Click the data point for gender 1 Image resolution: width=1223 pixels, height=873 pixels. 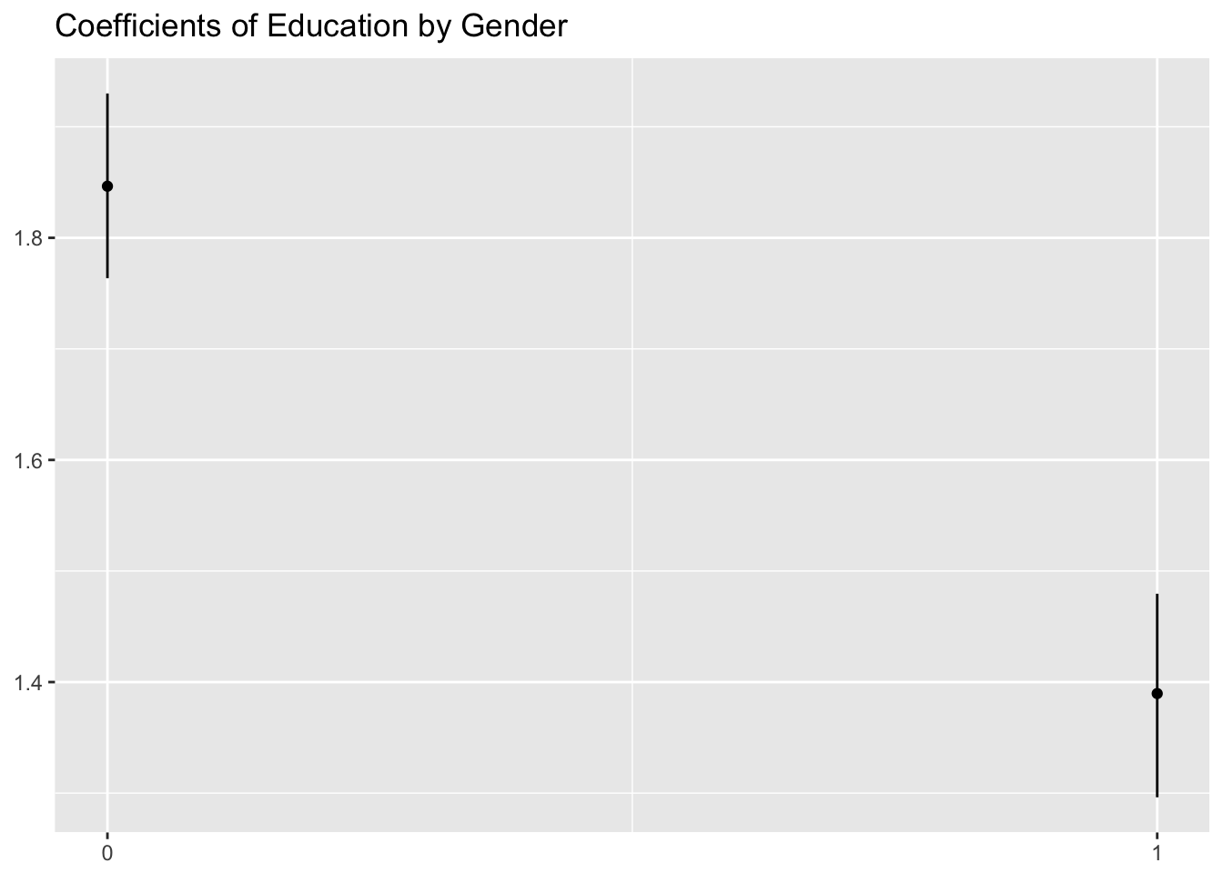(1157, 694)
